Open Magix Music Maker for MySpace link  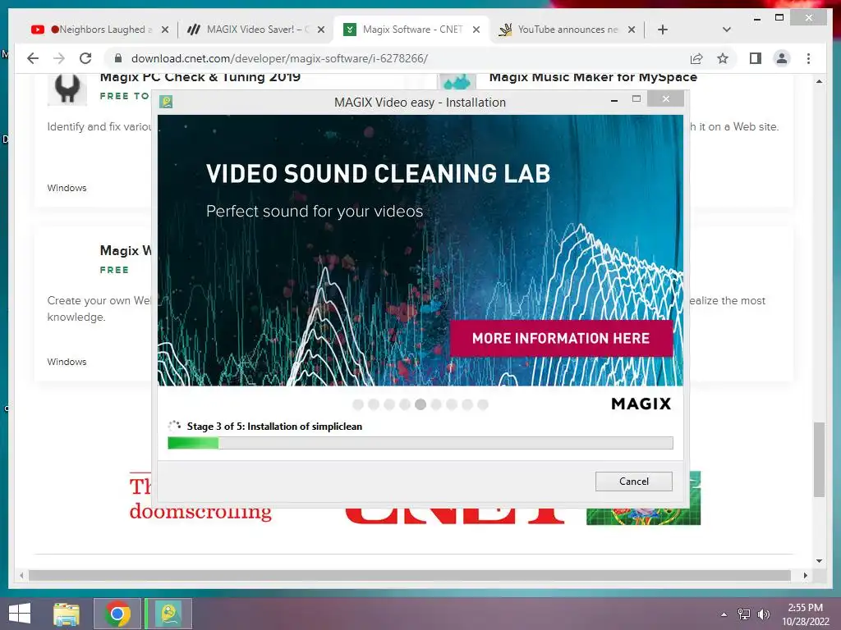(593, 77)
